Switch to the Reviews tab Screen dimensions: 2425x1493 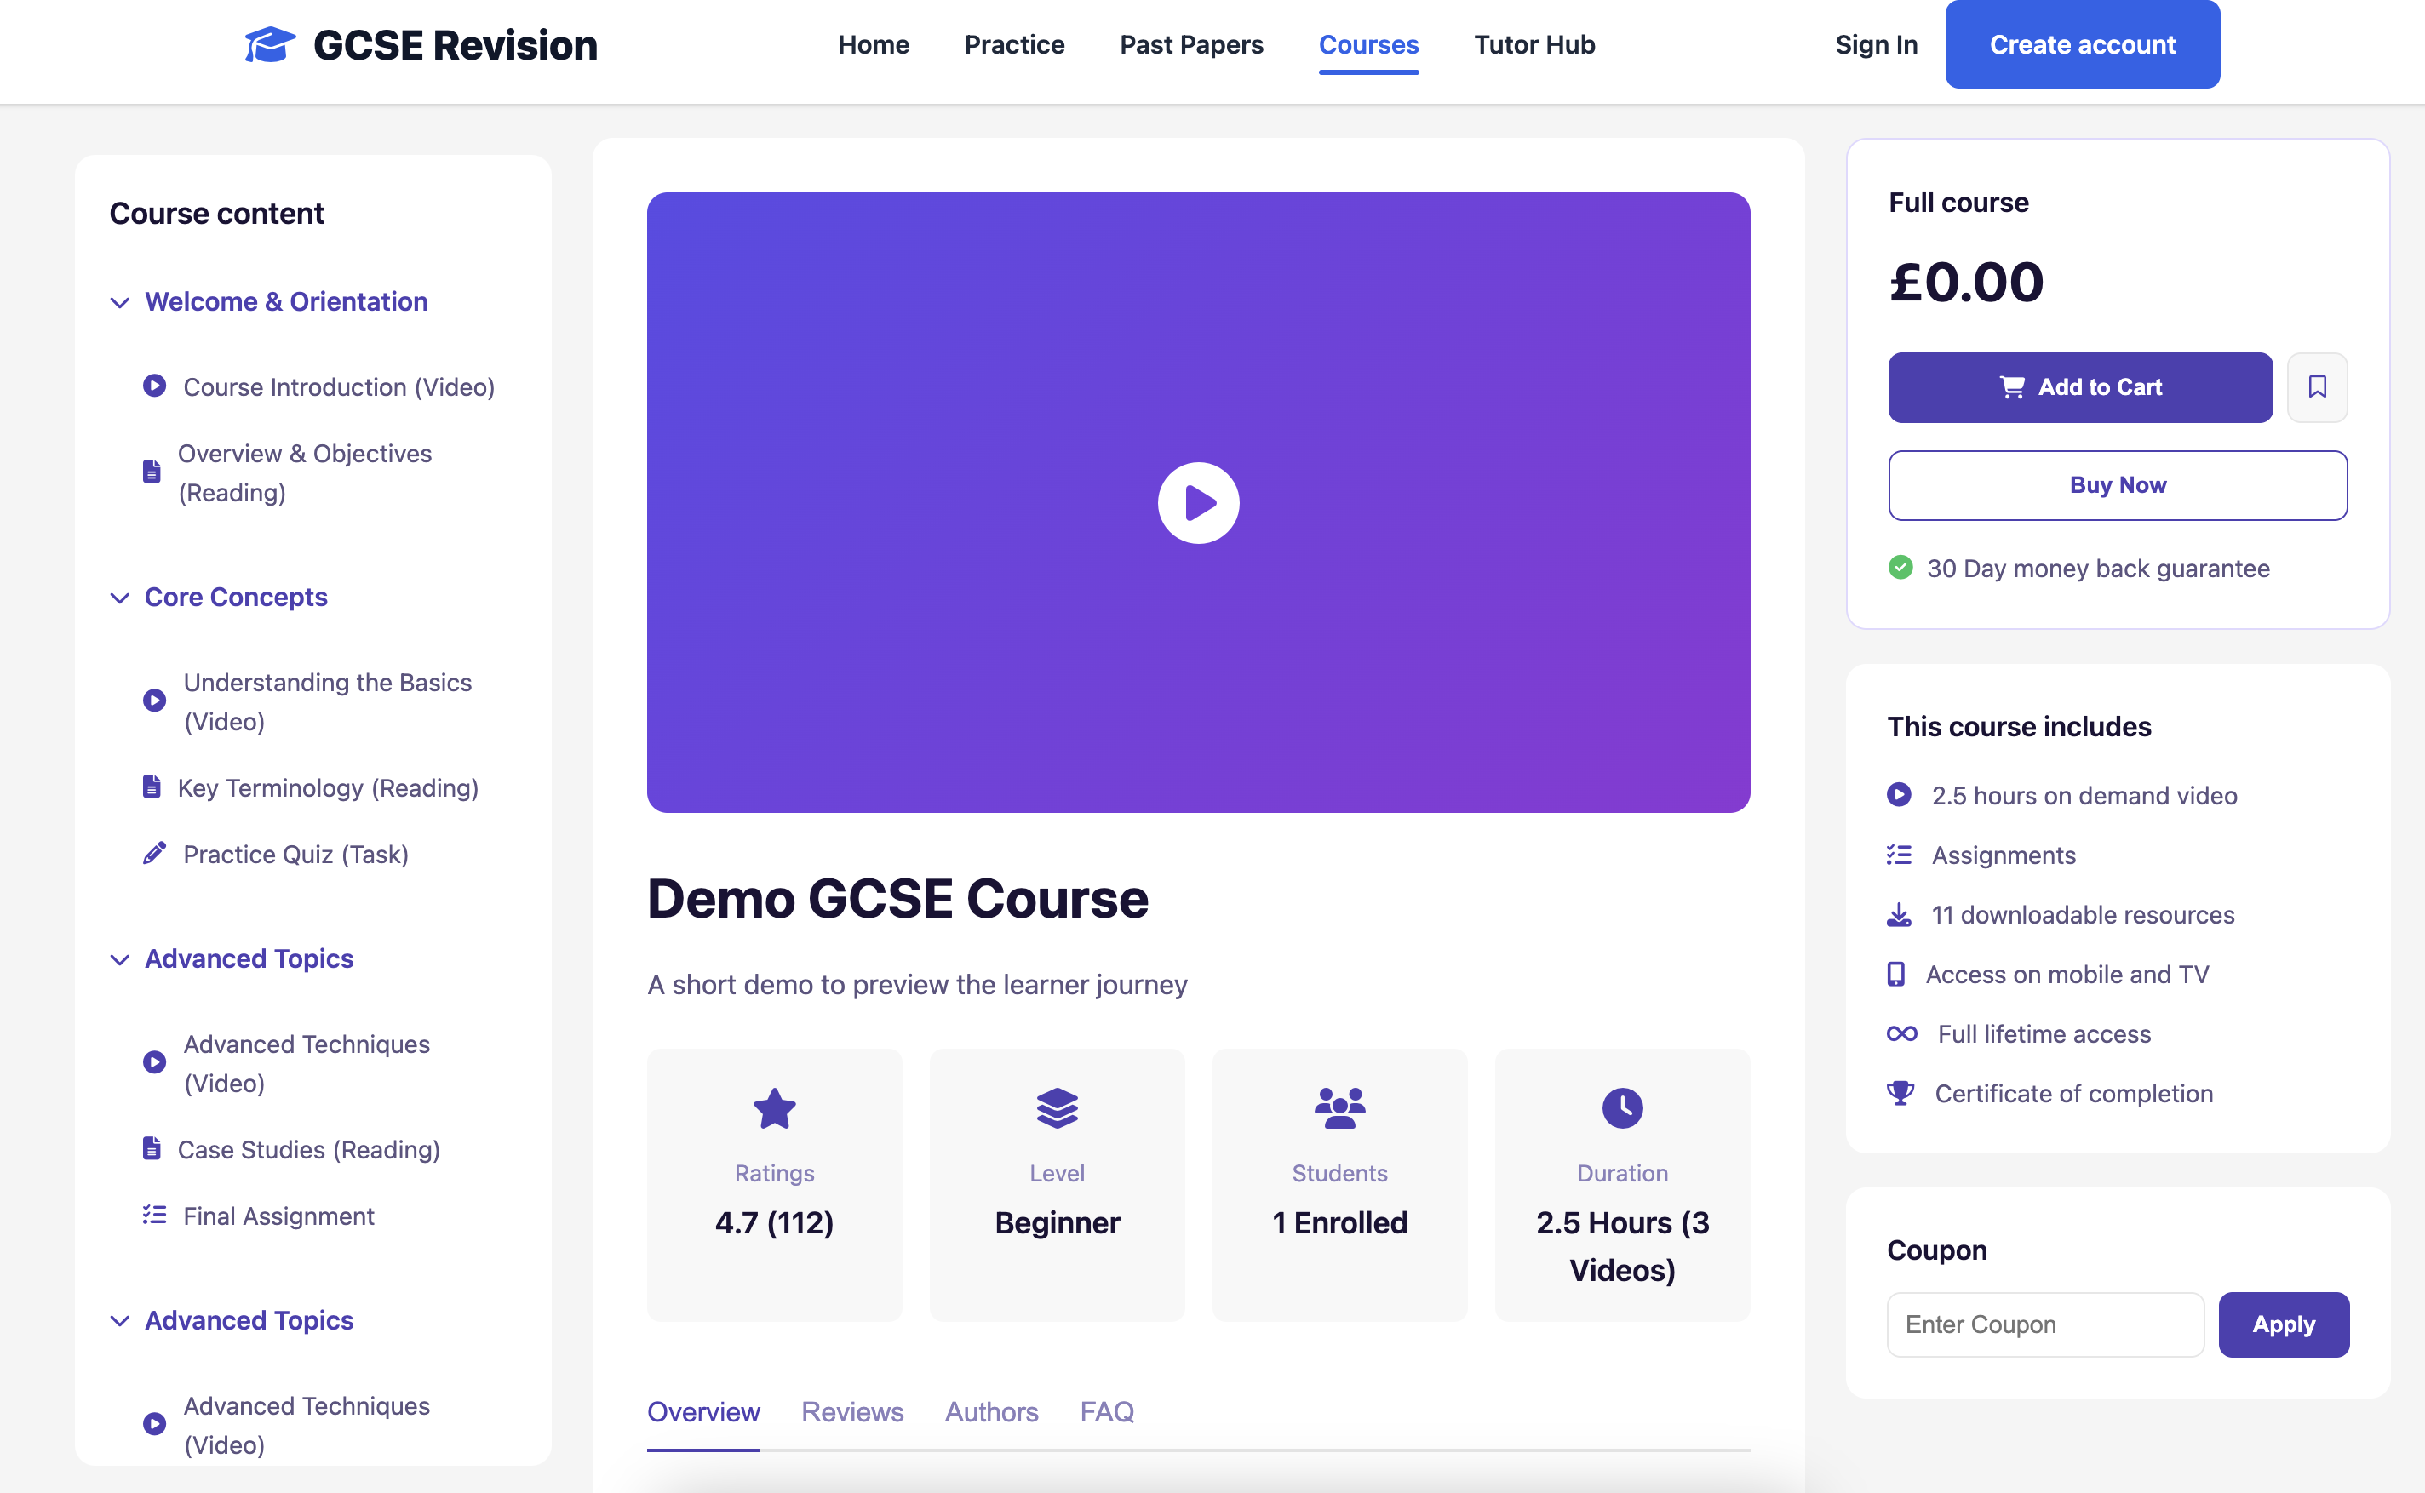851,1412
